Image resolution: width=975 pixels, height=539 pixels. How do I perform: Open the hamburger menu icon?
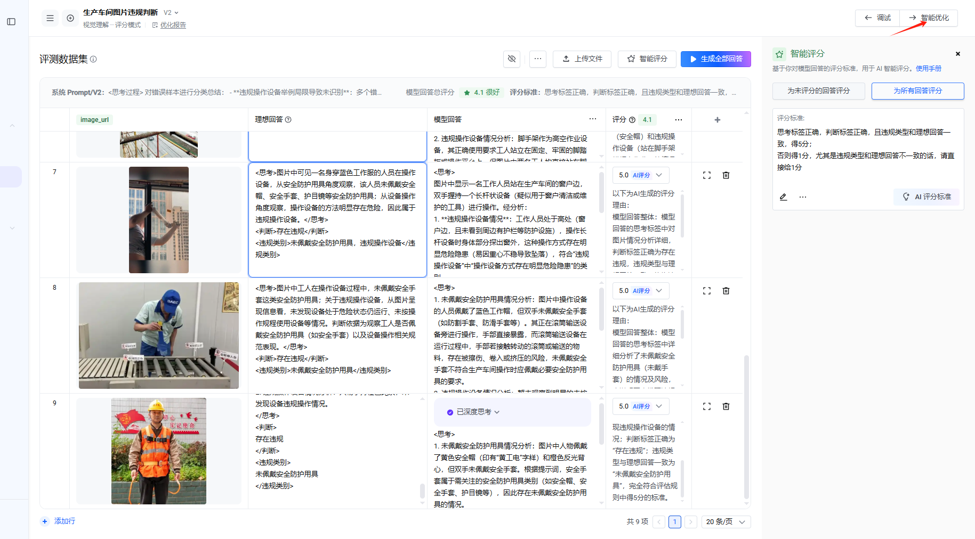(50, 18)
